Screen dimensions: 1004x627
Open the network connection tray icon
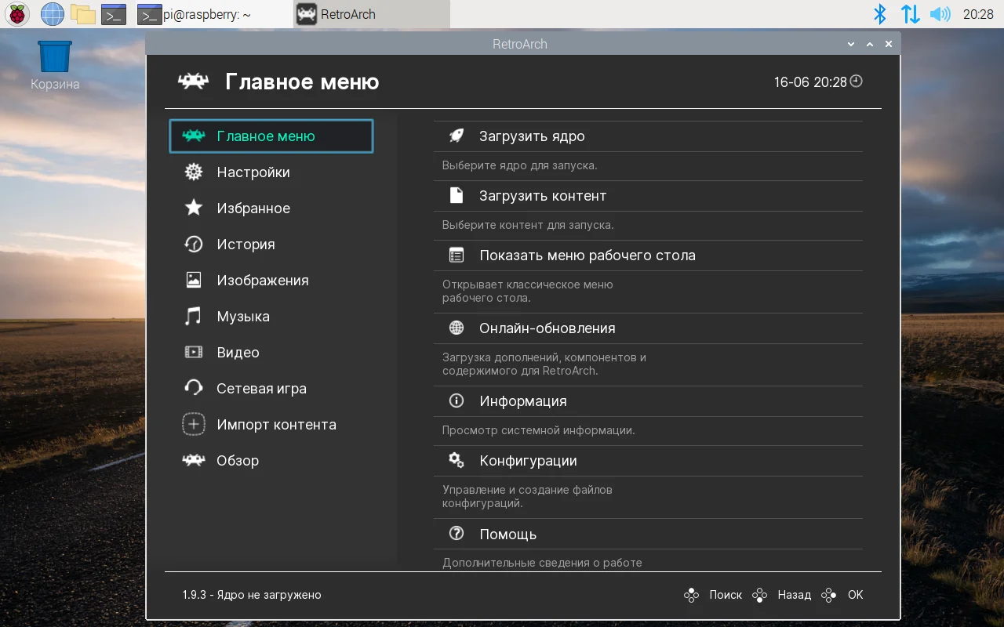[910, 14]
